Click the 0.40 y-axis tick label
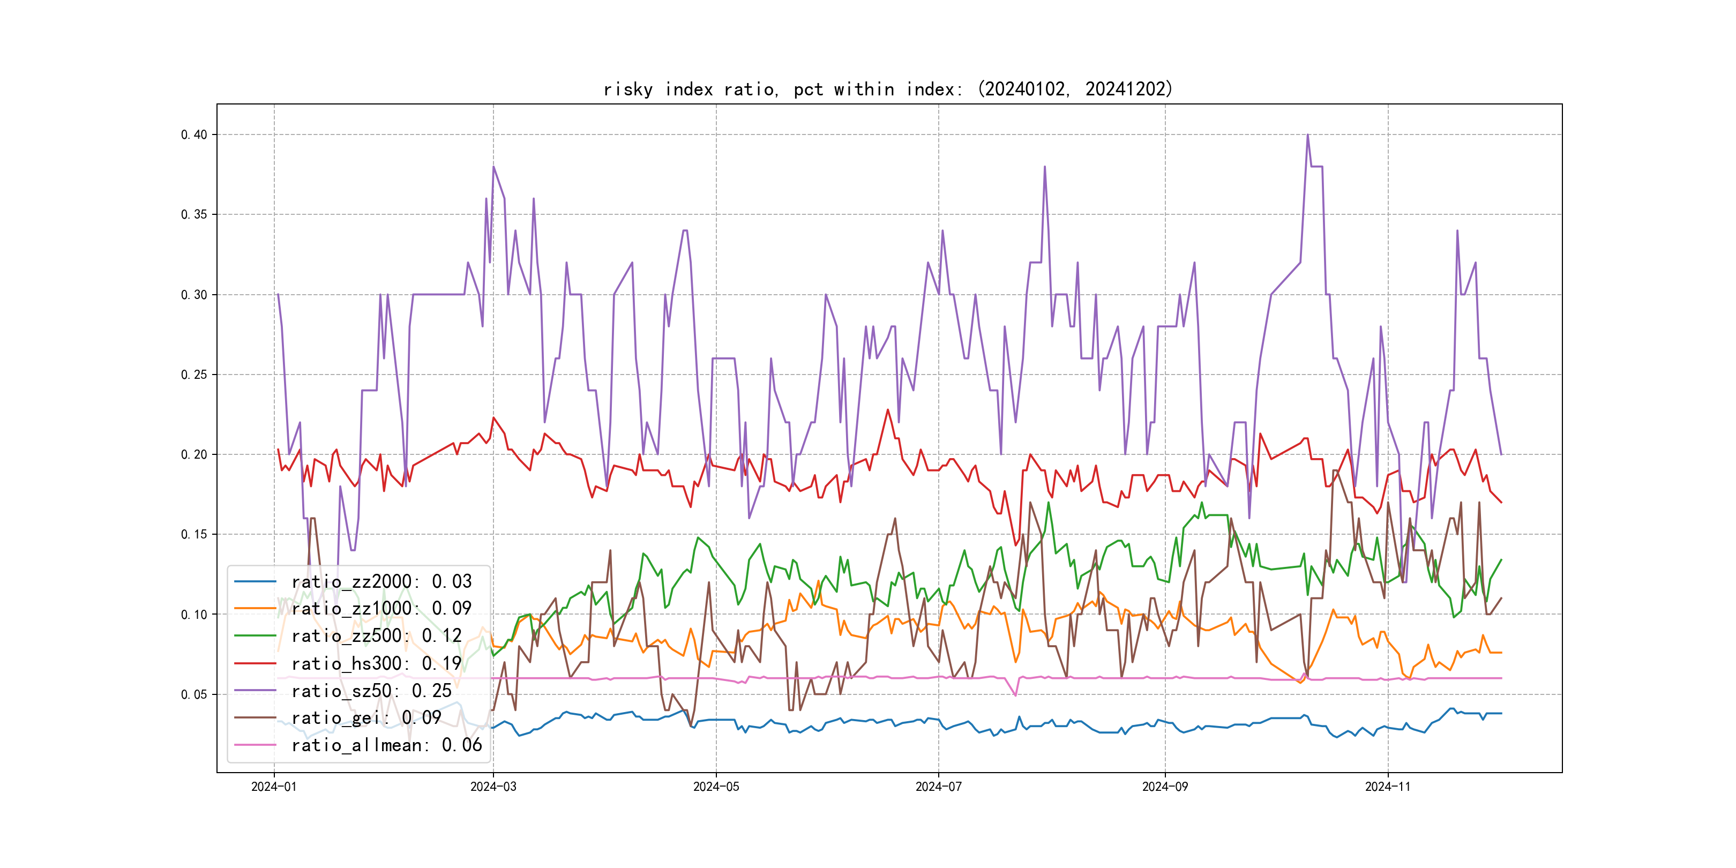Viewport: 1736px width, 868px height. click(194, 135)
